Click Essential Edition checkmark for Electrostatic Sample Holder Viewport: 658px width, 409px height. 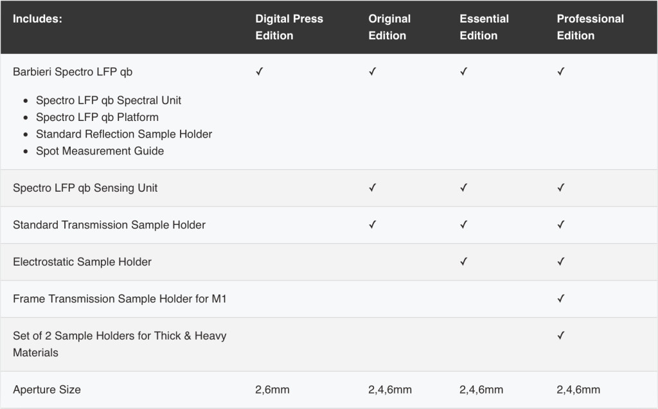pos(463,262)
